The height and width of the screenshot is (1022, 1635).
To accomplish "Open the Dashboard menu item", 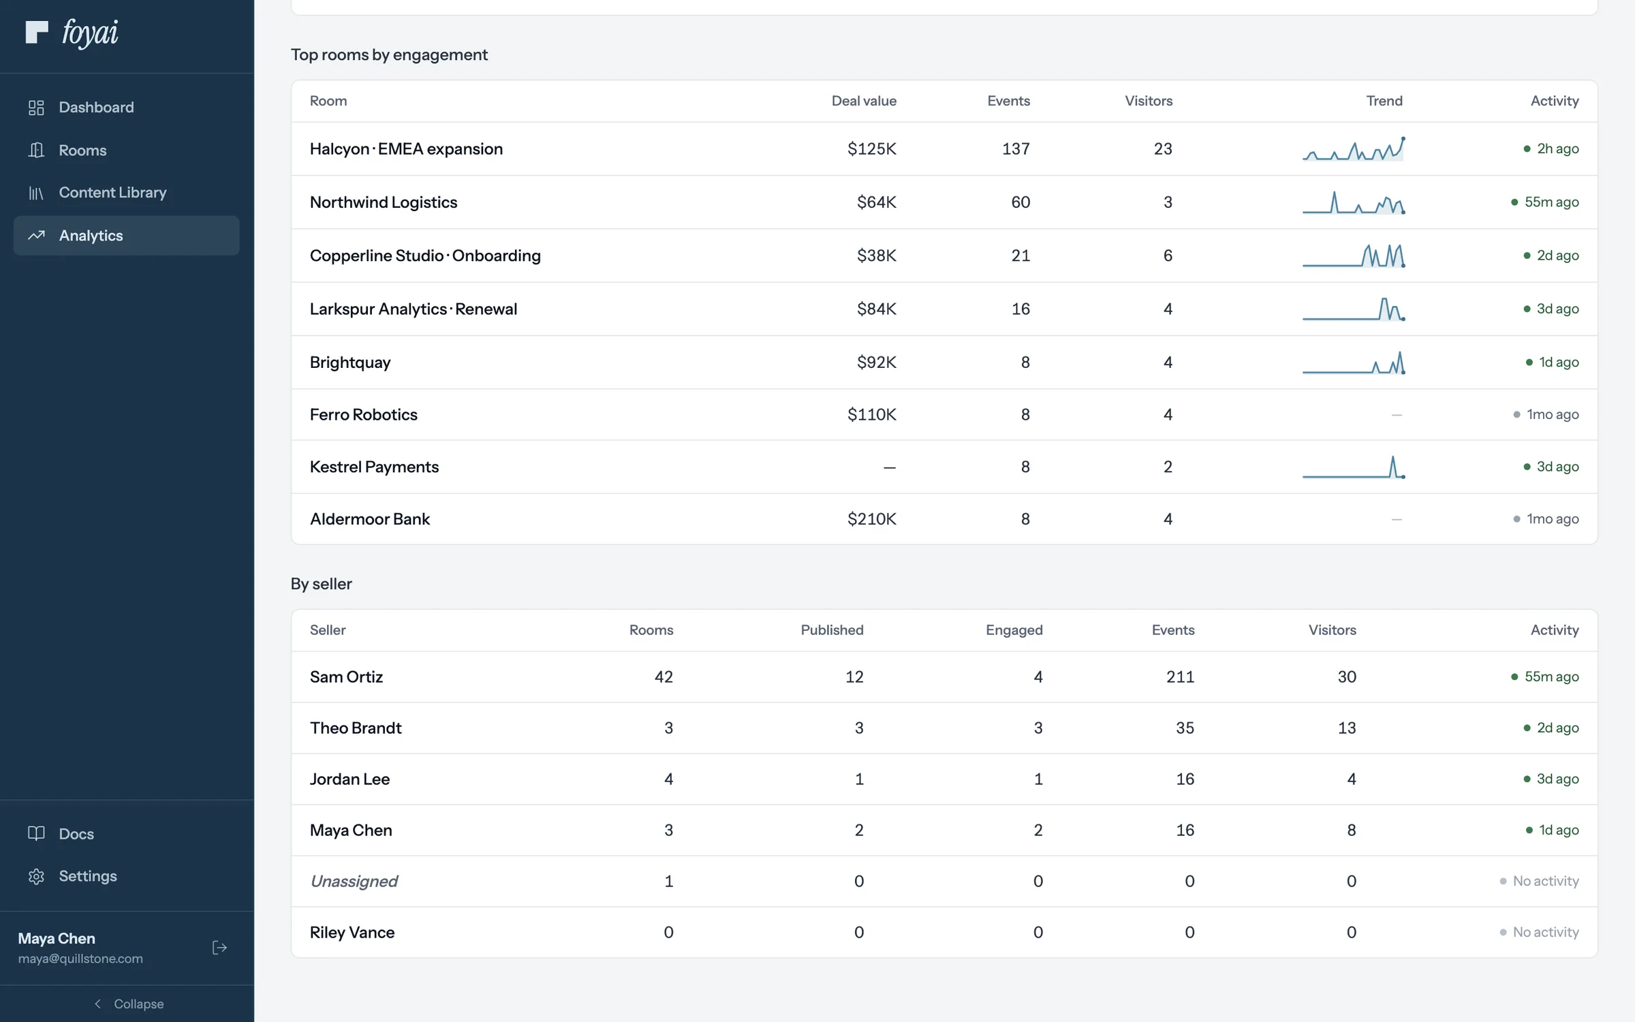I will click(x=127, y=108).
